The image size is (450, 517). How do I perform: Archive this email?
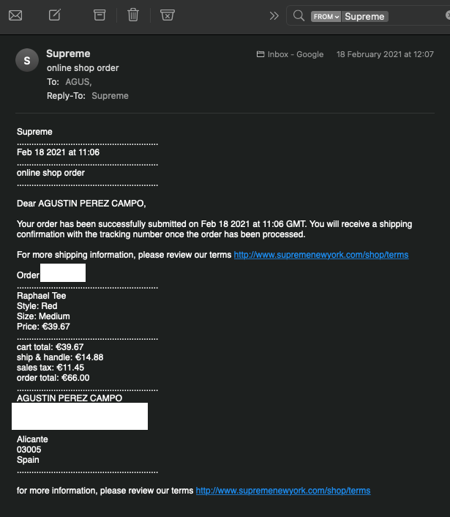100,15
